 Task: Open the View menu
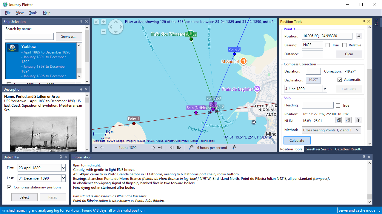tap(20, 13)
